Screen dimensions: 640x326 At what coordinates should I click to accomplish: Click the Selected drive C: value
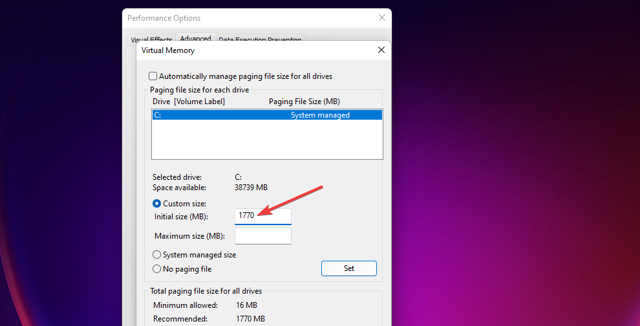[x=238, y=177]
